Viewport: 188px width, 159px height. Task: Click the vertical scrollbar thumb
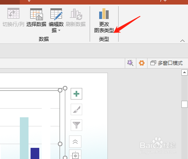[184, 104]
